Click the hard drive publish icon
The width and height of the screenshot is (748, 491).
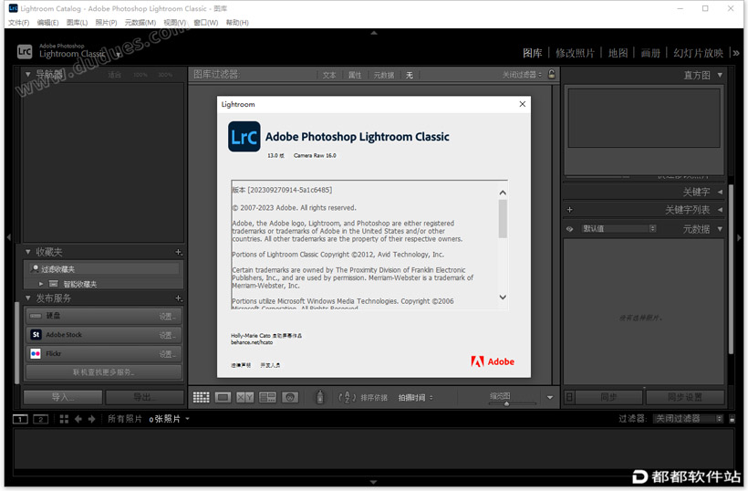(x=36, y=316)
